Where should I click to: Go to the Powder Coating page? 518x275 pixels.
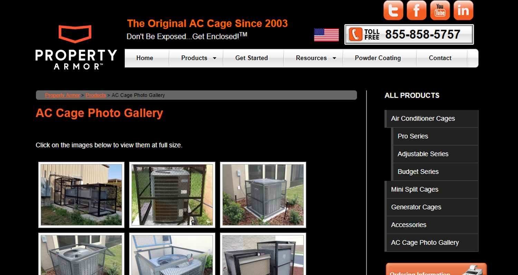coord(378,58)
